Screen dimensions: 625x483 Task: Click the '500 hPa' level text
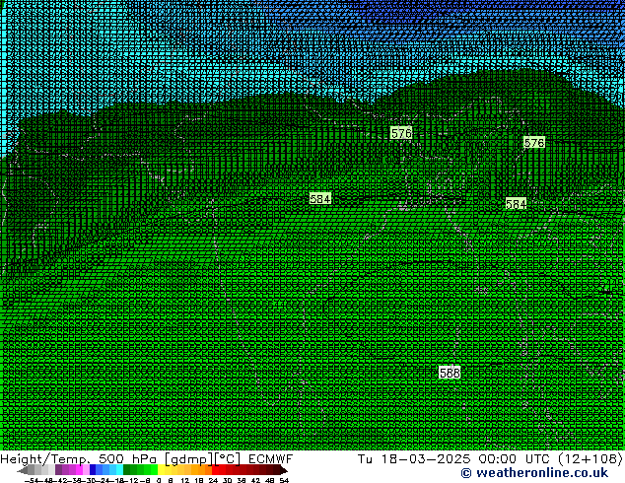[x=128, y=459]
